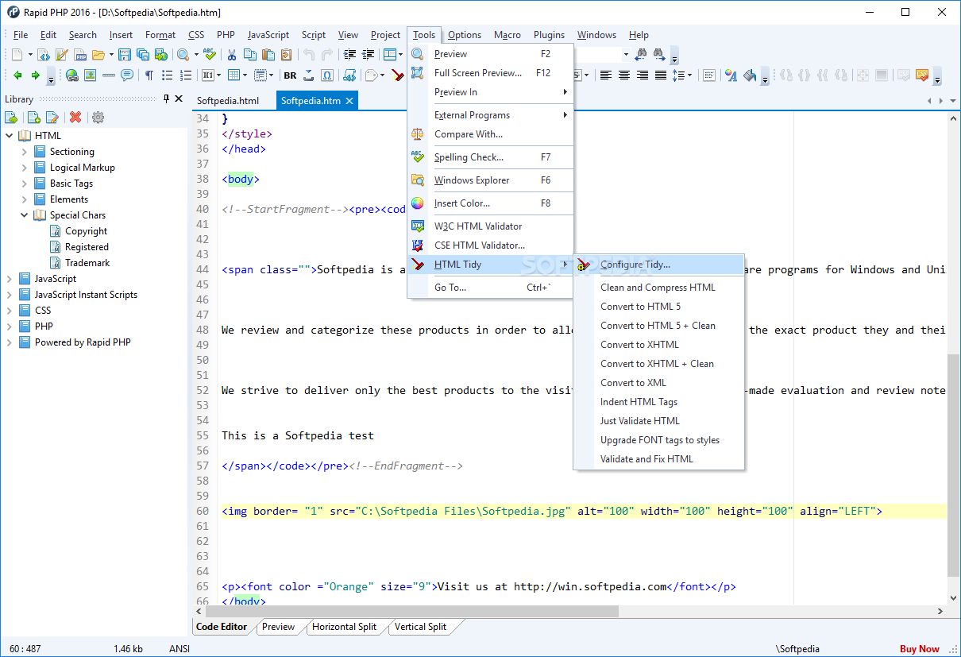This screenshot has width=961, height=657.
Task: Click the vertical scrollbar thumb in editor
Action: tap(953, 466)
